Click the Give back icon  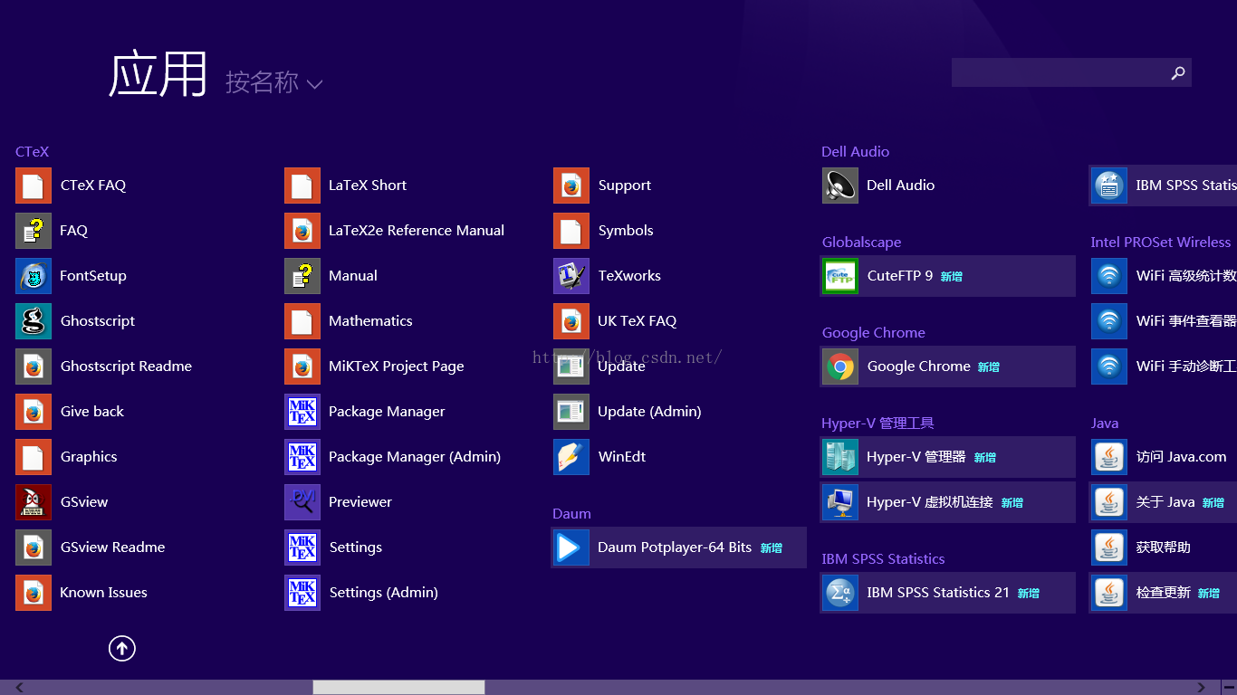coord(34,412)
